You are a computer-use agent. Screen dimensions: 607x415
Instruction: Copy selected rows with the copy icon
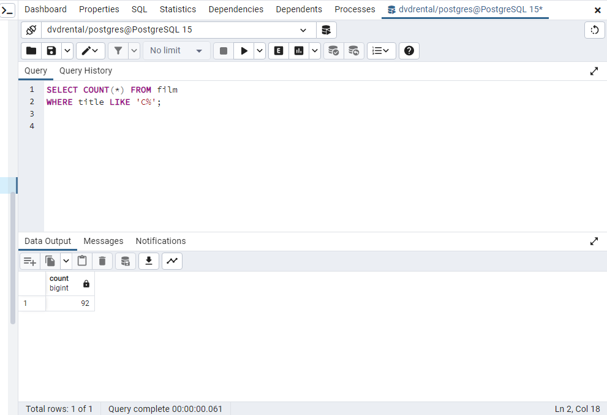point(50,261)
